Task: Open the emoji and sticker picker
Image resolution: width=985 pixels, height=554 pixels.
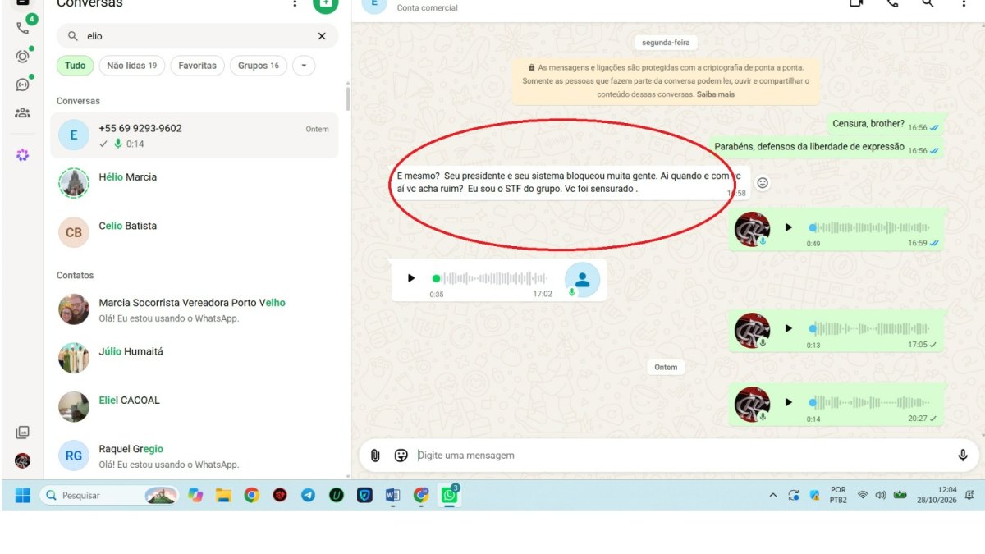Action: click(x=401, y=456)
